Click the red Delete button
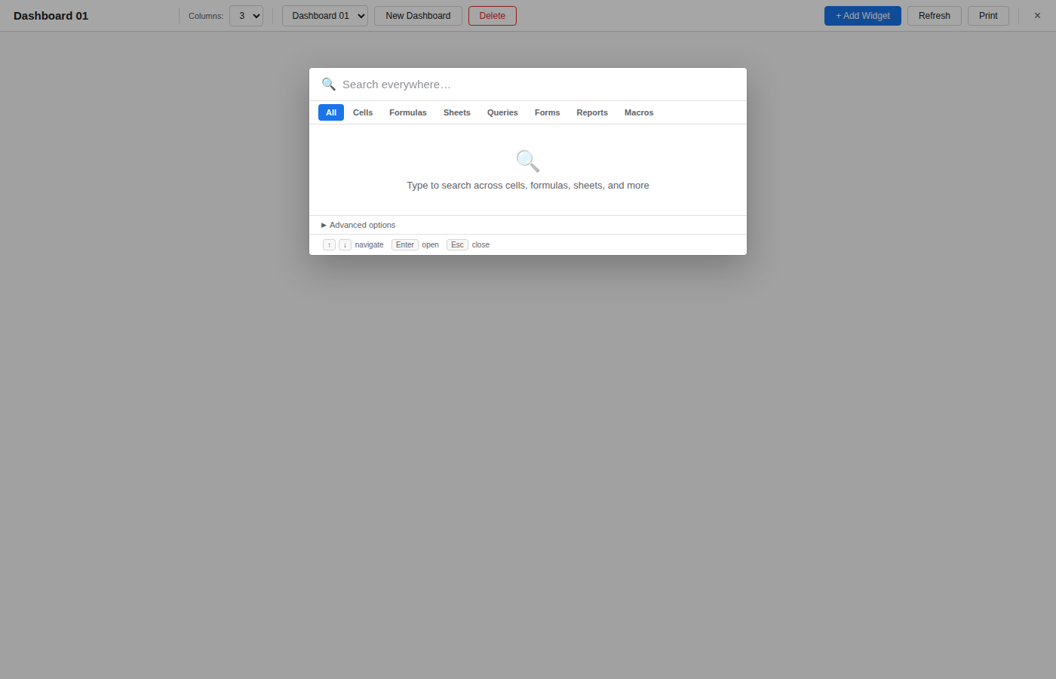Image resolution: width=1056 pixels, height=679 pixels. [x=493, y=16]
